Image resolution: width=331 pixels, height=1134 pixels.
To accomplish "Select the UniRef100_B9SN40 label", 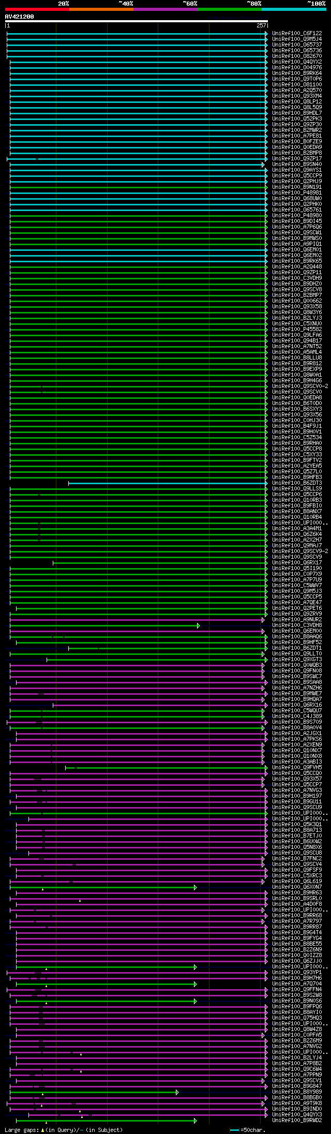I will point(297,164).
